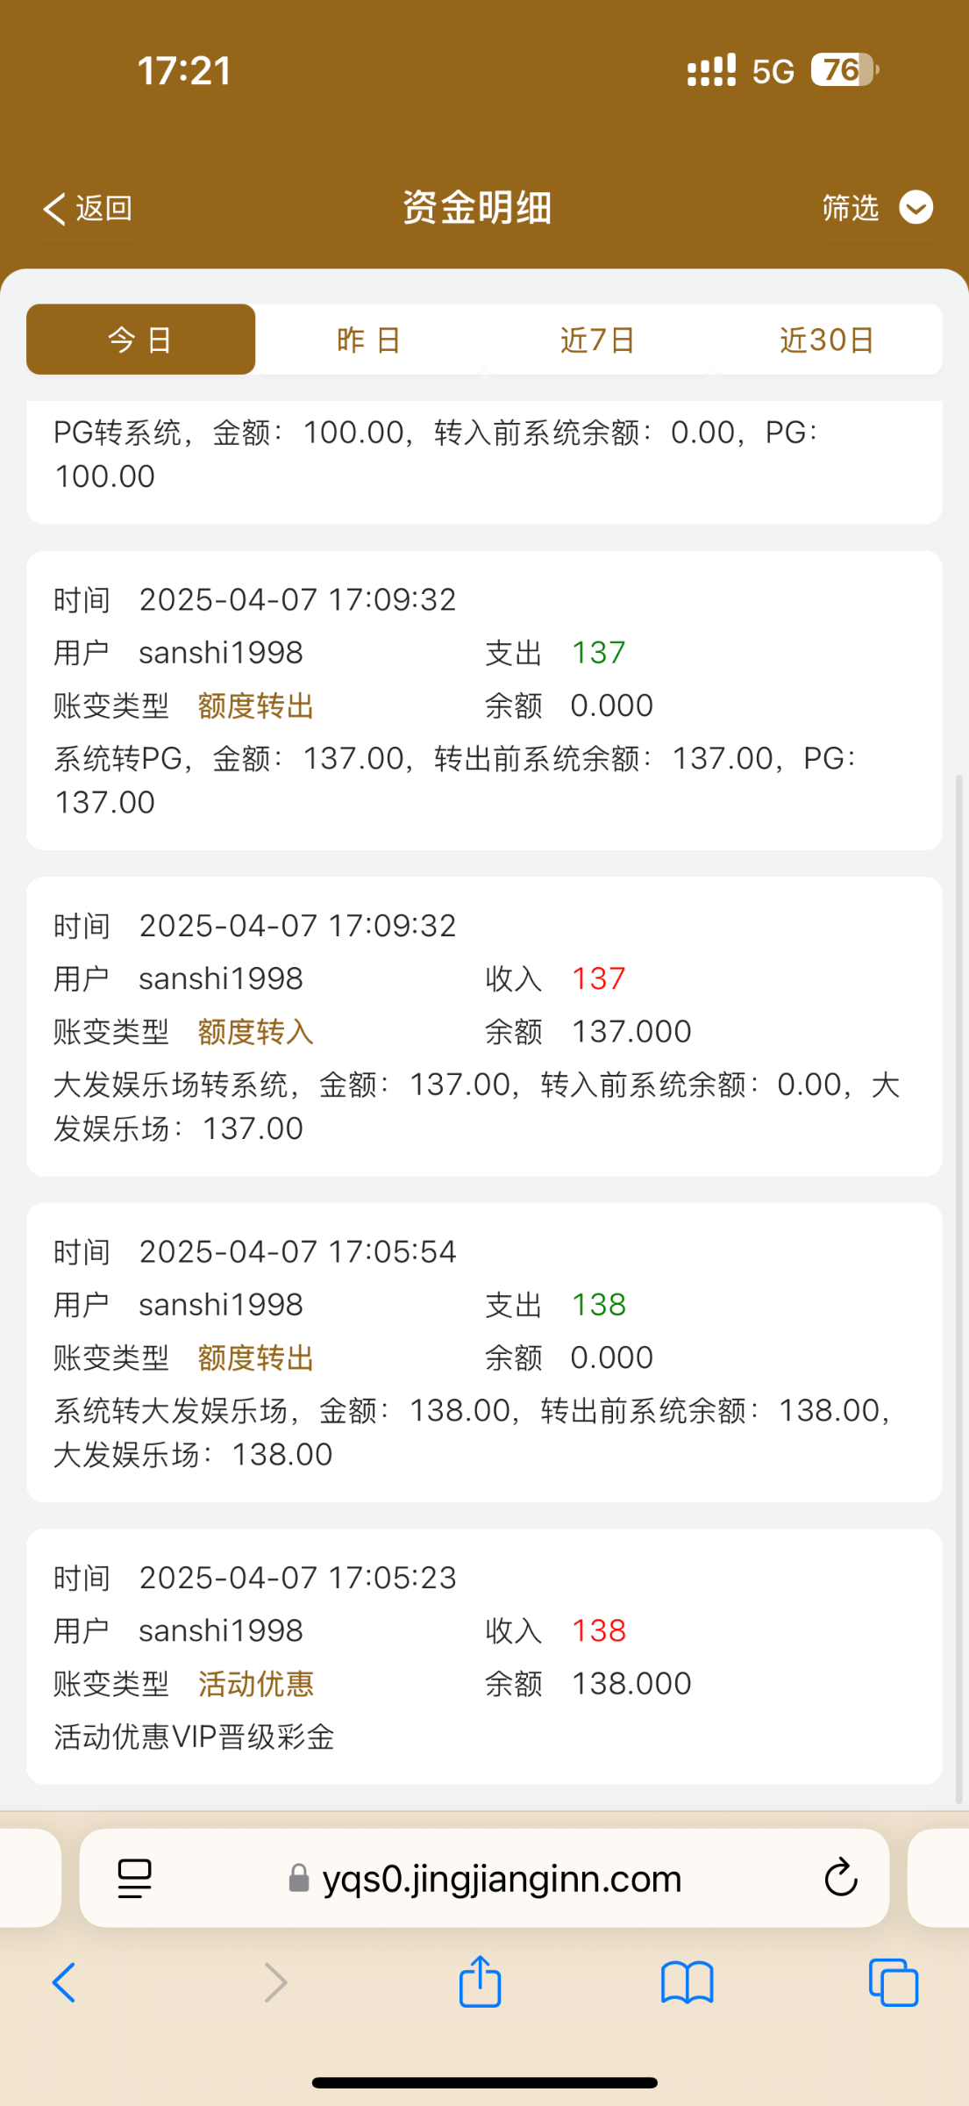
Task: Tap the Safari share icon
Action: coord(481,1981)
